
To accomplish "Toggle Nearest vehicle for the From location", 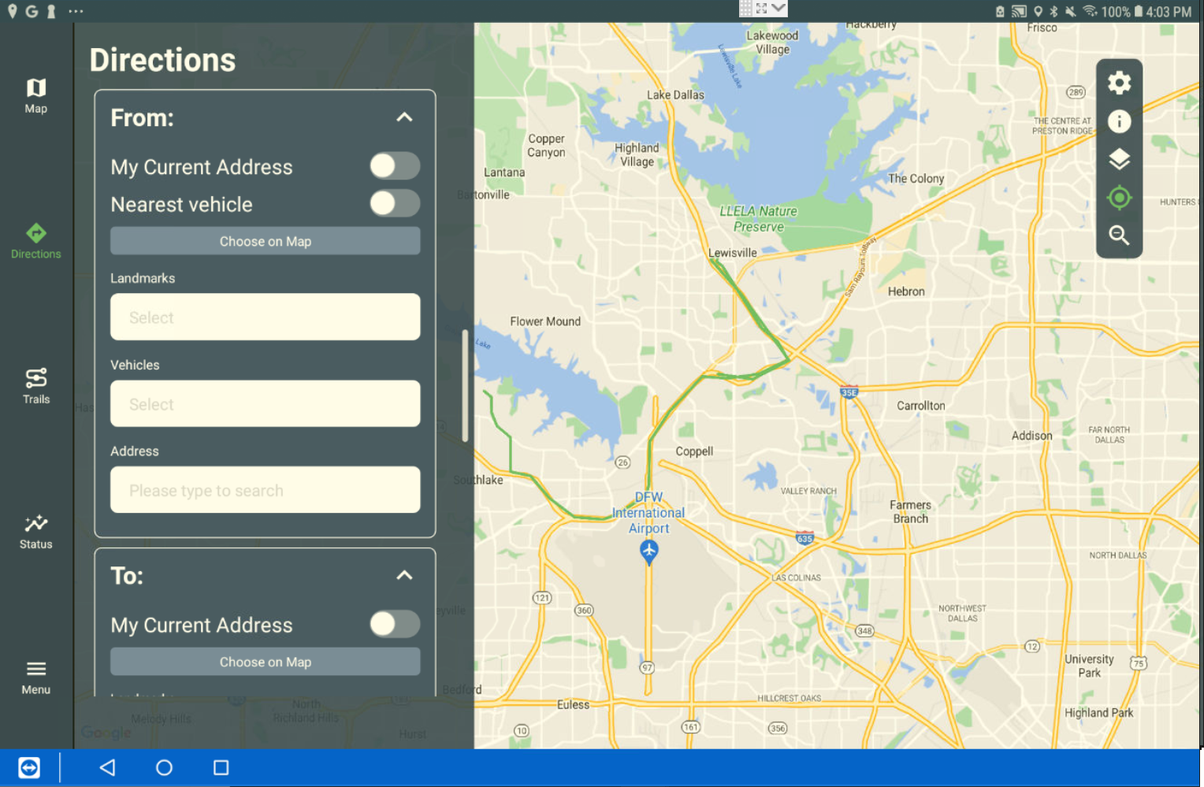I will pos(394,203).
